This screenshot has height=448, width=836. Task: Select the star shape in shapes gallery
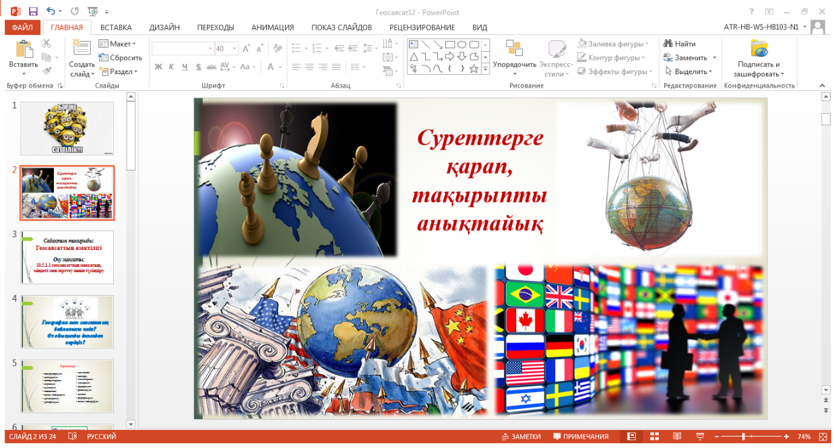[x=474, y=69]
